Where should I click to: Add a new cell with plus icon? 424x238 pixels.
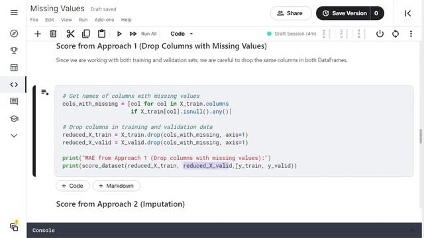click(x=38, y=34)
